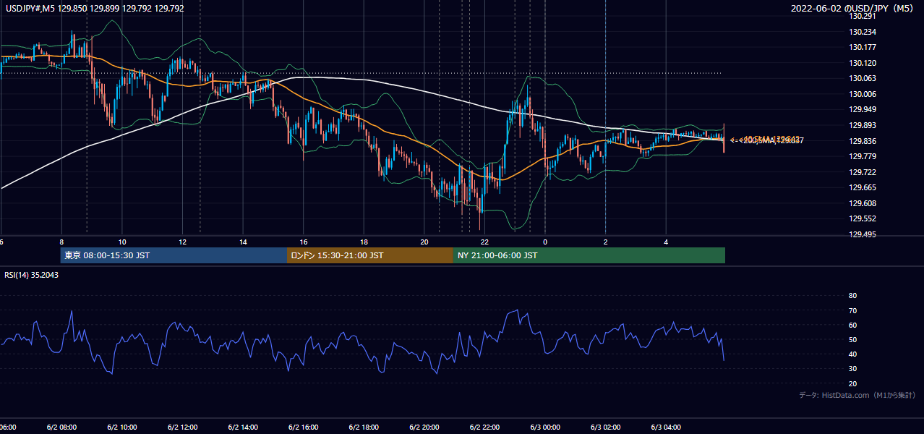Screen dimensions: 924x434
Task: Click the 6/2 10:00 time axis label
Action: point(122,427)
